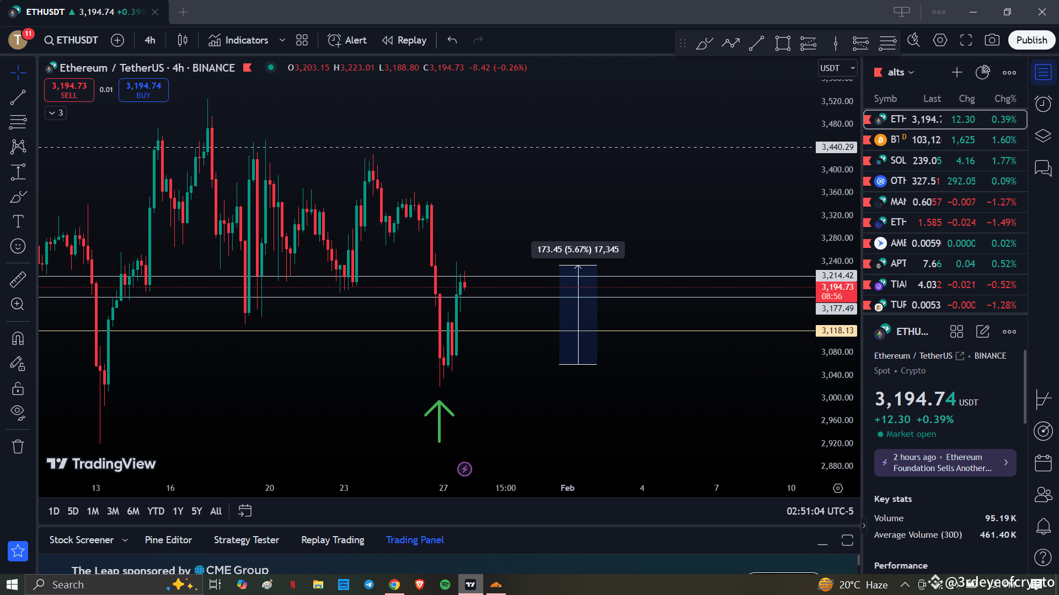
Task: Open the Measure ruler tool
Action: tap(18, 279)
